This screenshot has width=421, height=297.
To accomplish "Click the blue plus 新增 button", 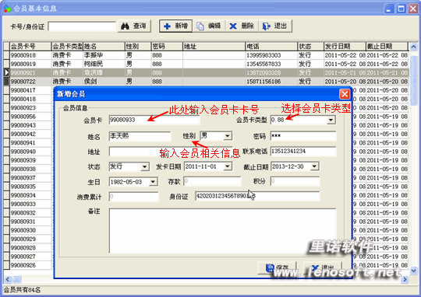I will [176, 26].
